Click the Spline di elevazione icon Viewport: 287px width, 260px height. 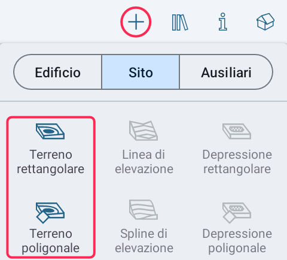point(143,210)
